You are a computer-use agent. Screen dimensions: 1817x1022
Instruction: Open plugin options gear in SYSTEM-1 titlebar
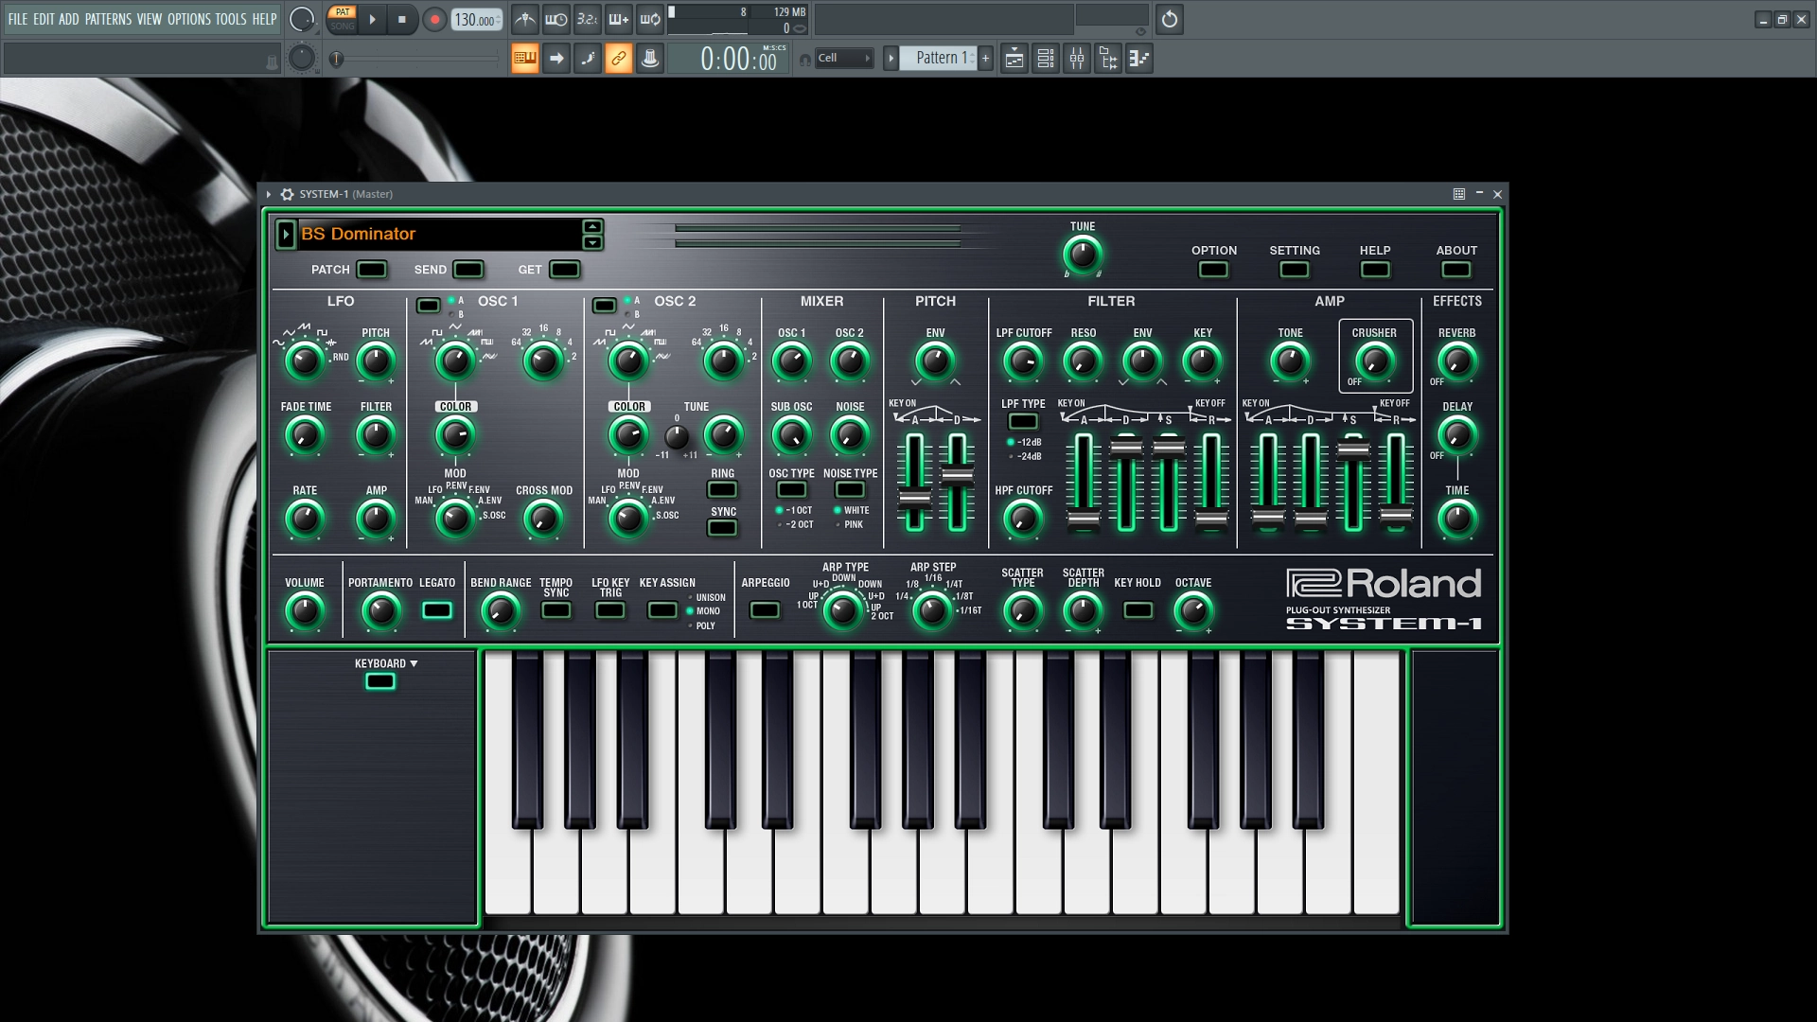pos(287,194)
